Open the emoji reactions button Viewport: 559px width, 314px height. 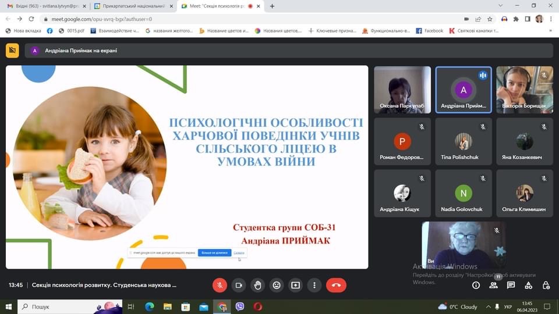[x=276, y=285]
